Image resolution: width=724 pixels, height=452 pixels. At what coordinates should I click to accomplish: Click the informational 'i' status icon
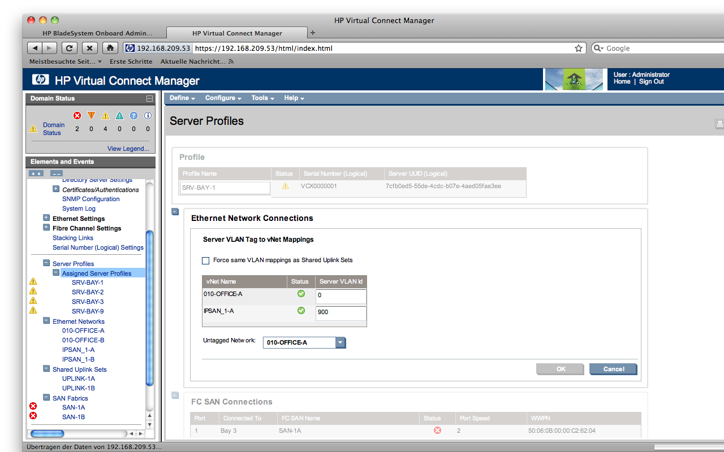148,116
